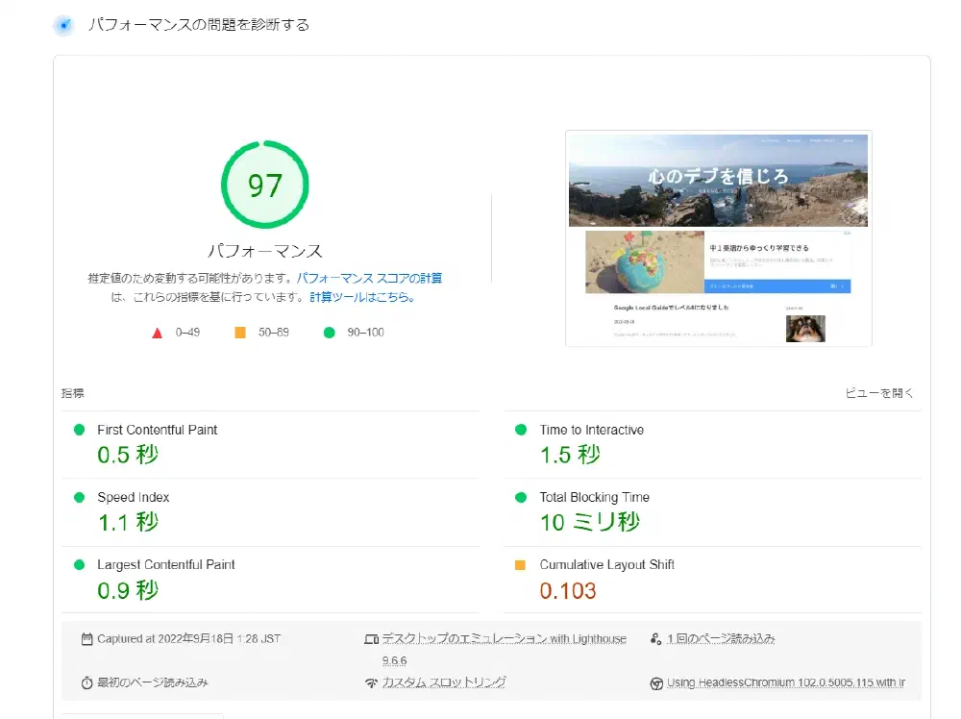Click the 0.9 秒 value
Screen dimensions: 961x719
(128, 590)
